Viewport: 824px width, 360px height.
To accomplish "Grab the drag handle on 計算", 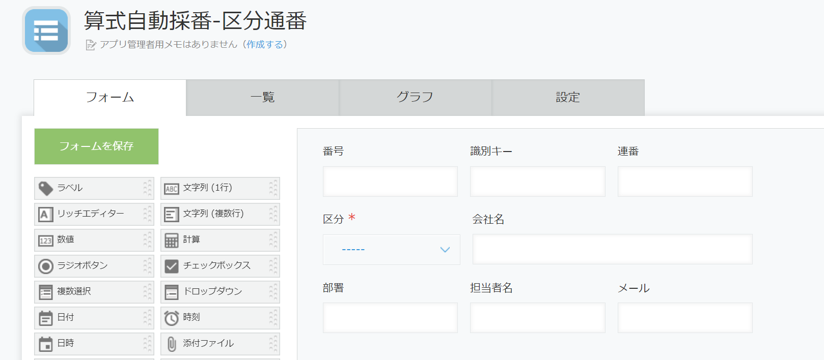I will point(273,240).
